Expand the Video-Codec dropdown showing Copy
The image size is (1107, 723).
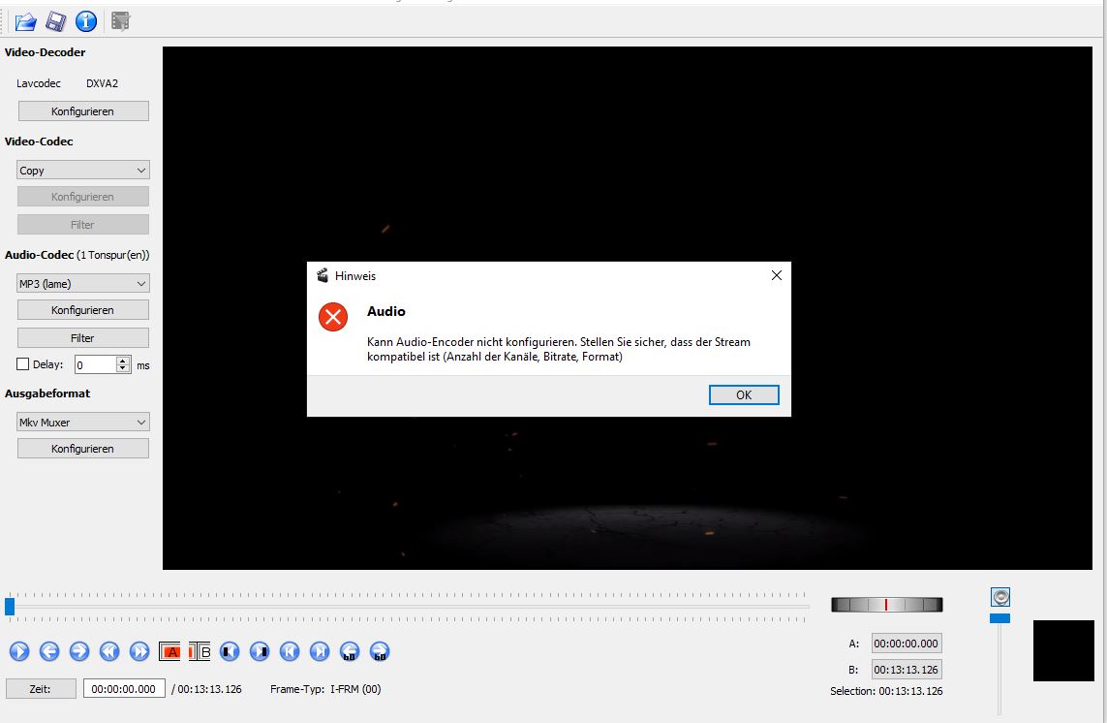pyautogui.click(x=83, y=171)
